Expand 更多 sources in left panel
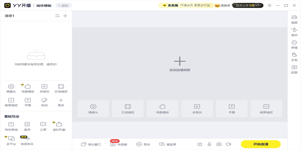 pyautogui.click(x=61, y=102)
